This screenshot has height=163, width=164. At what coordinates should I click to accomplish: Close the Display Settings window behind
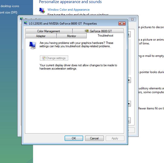click(x=132, y=19)
